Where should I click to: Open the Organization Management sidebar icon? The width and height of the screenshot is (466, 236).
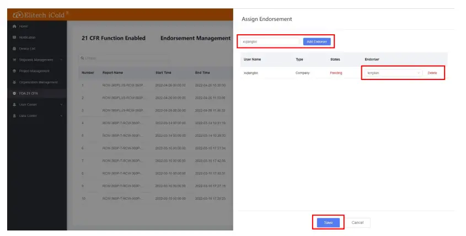point(14,82)
